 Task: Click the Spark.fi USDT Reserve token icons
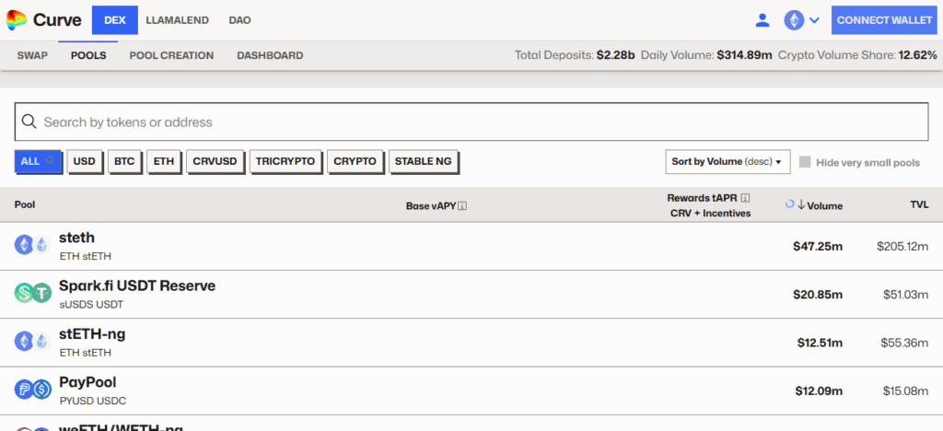[x=32, y=293]
